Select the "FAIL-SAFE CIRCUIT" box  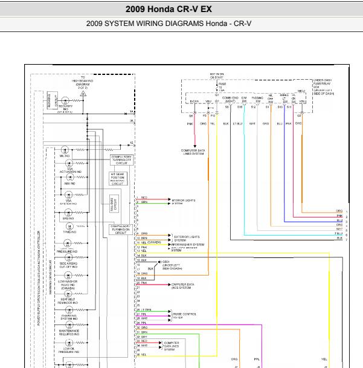(114, 204)
